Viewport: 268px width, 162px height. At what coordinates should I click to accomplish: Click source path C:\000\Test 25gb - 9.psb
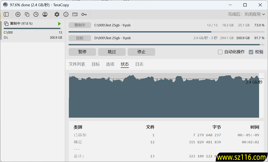click(112, 25)
